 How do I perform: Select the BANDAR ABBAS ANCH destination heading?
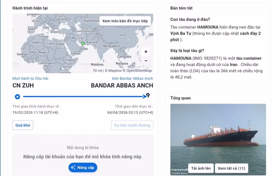click(x=122, y=85)
